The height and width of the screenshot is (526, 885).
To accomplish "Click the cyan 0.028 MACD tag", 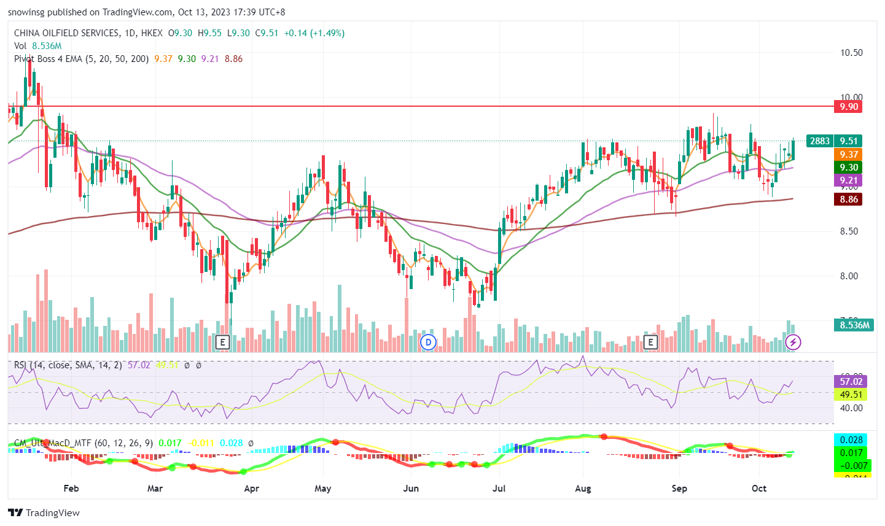I will pyautogui.click(x=851, y=440).
